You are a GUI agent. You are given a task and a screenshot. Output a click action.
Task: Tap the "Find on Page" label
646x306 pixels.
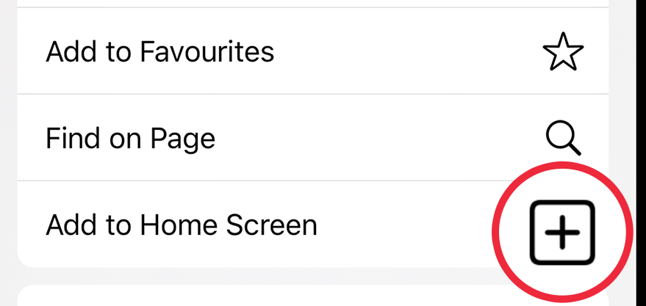pos(130,138)
